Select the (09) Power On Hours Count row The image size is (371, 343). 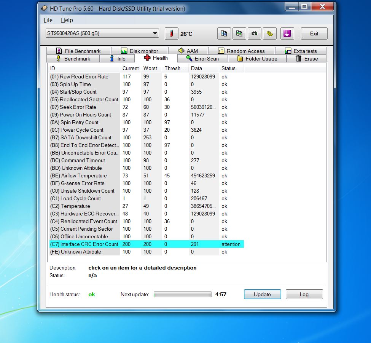pyautogui.click(x=146, y=115)
